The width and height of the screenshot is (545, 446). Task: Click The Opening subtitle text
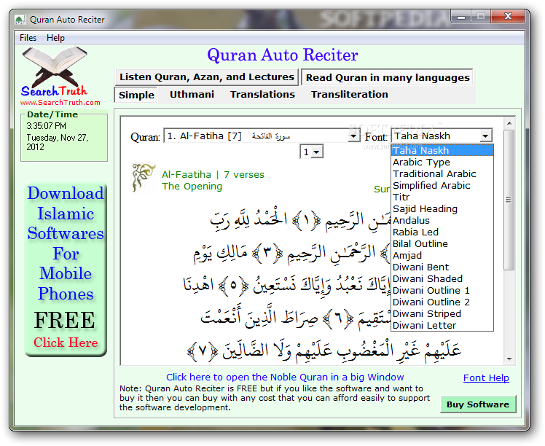(192, 187)
